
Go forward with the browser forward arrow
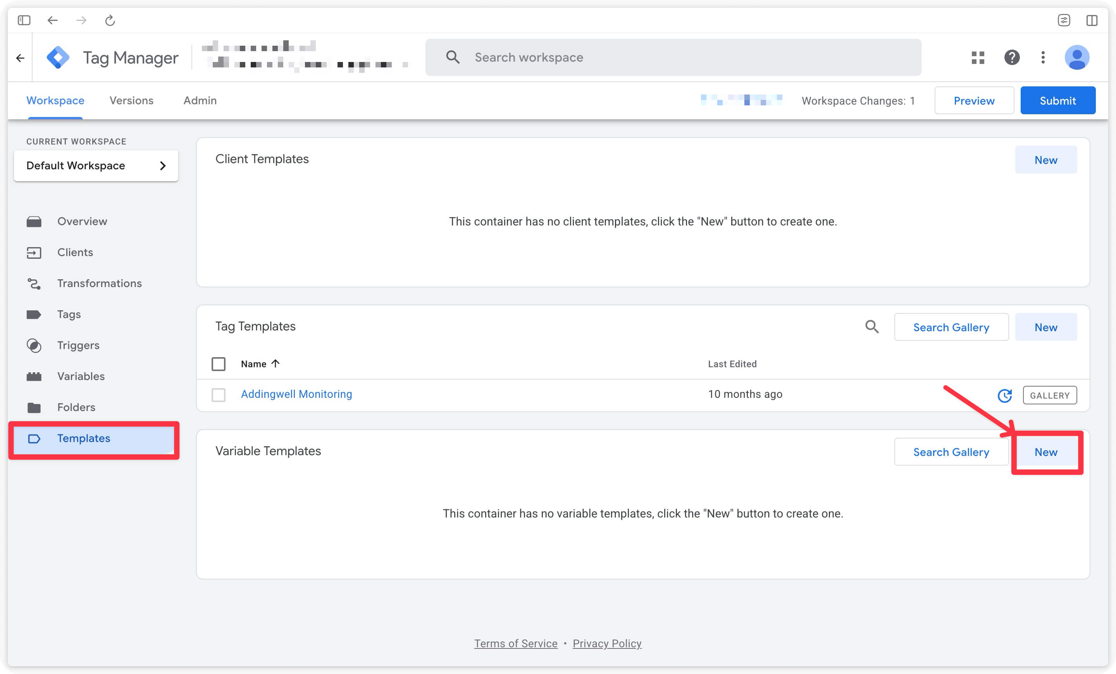click(81, 21)
